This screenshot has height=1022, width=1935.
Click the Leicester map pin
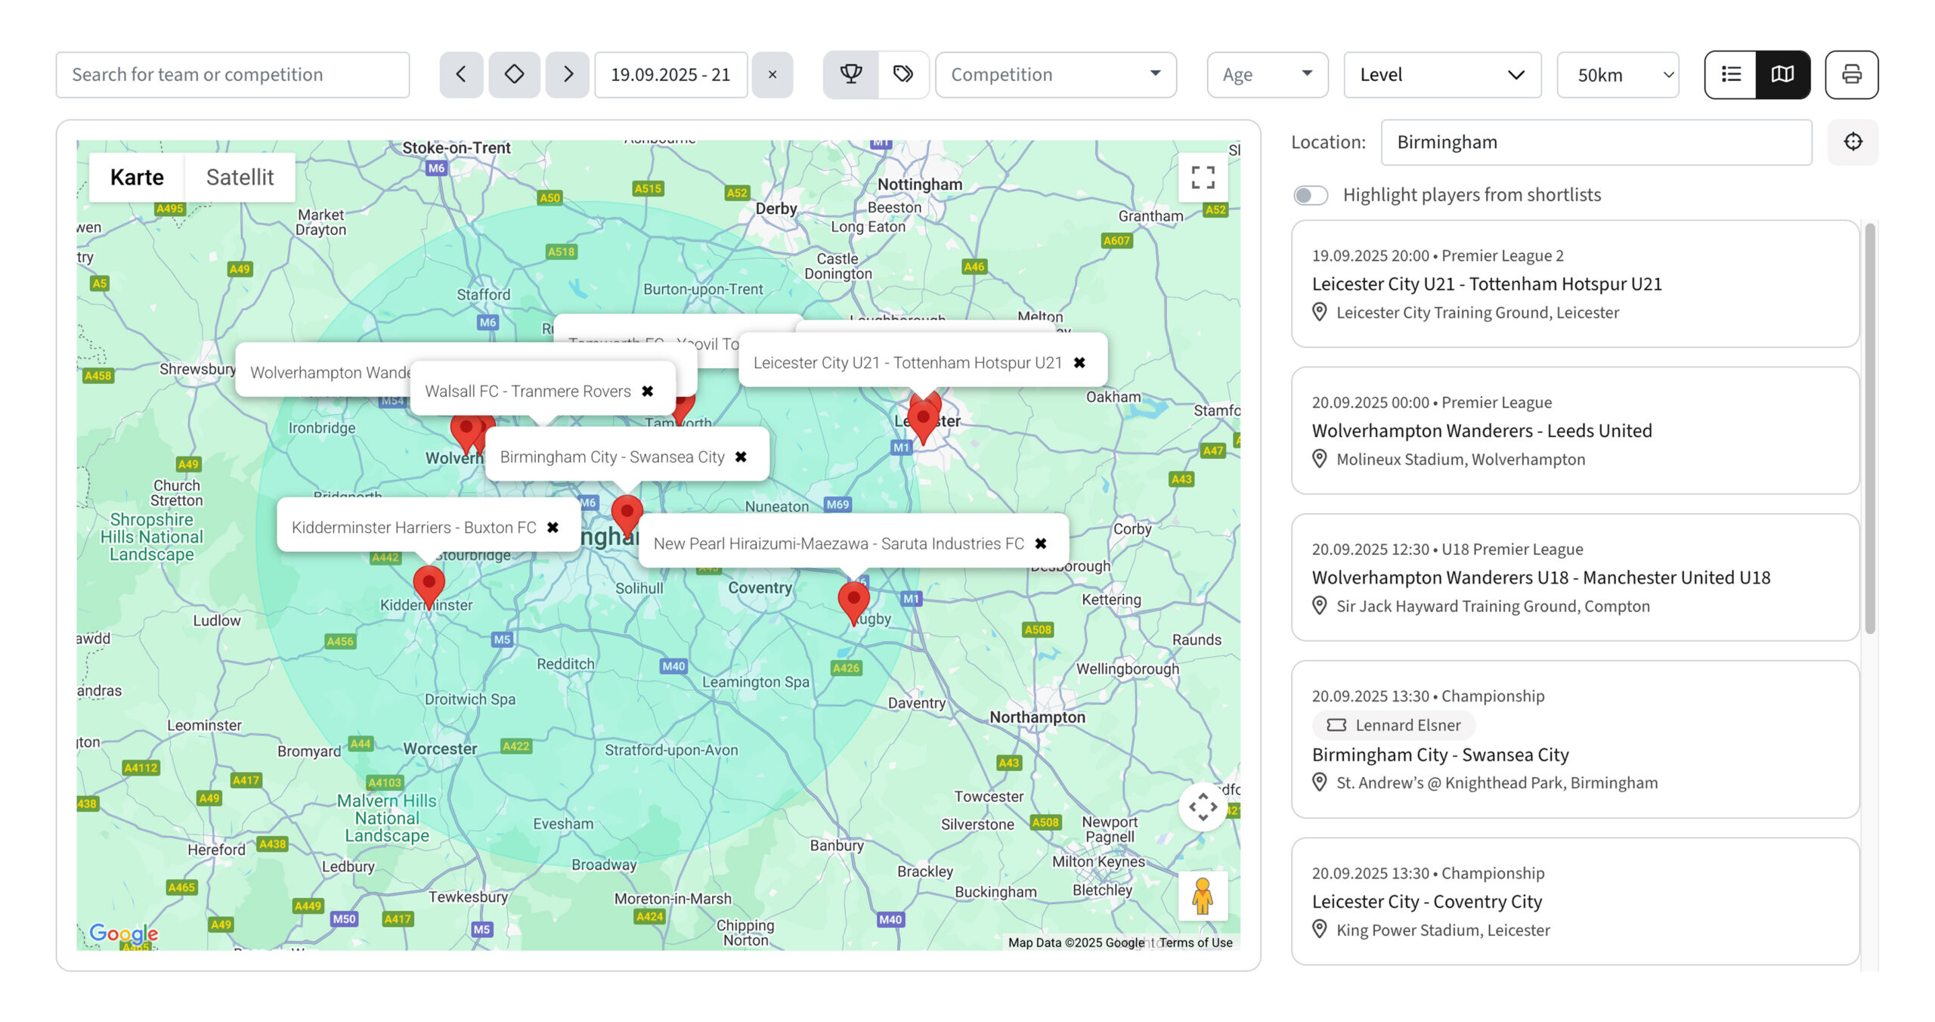point(923,420)
